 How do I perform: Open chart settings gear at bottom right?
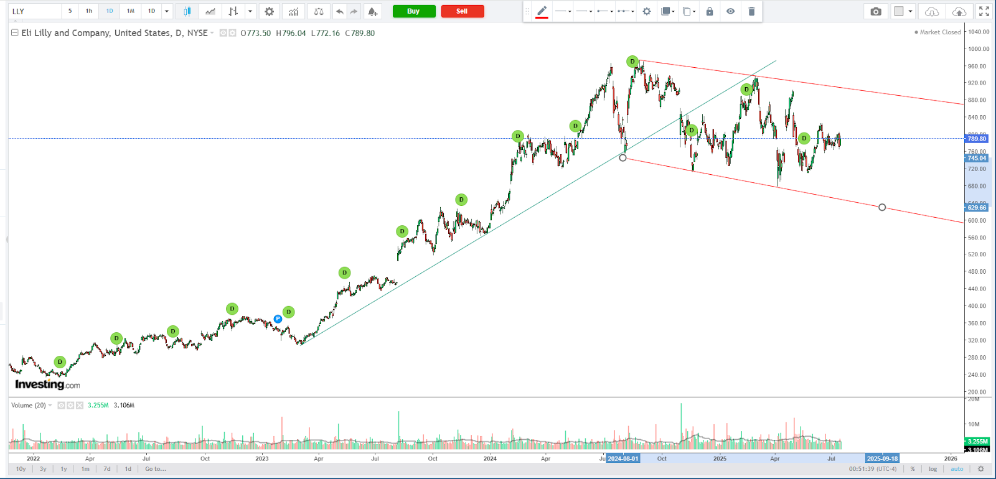(981, 469)
